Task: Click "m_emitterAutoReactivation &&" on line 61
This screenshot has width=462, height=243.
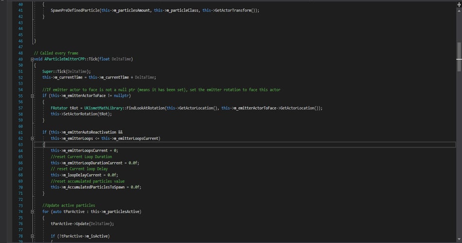Action: pos(93,132)
